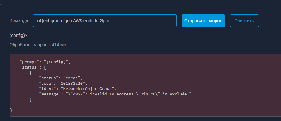Screen dimensions: 281x121
Task: Click the Команда label
Action: (x=19, y=20)
